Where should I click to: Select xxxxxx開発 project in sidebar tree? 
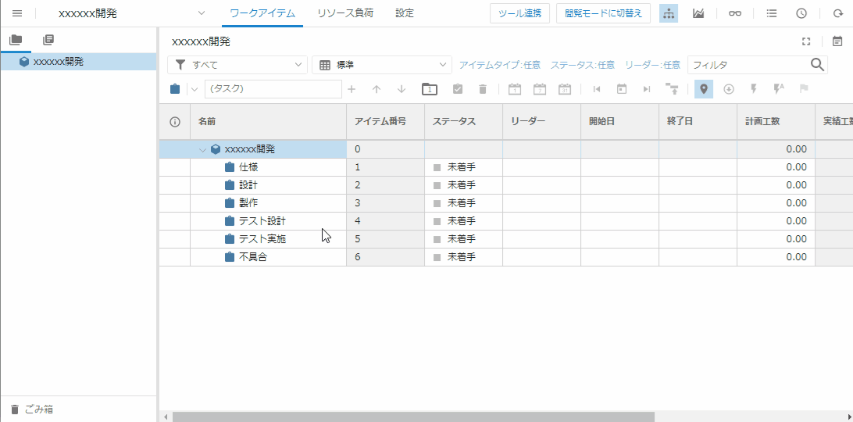click(x=78, y=62)
